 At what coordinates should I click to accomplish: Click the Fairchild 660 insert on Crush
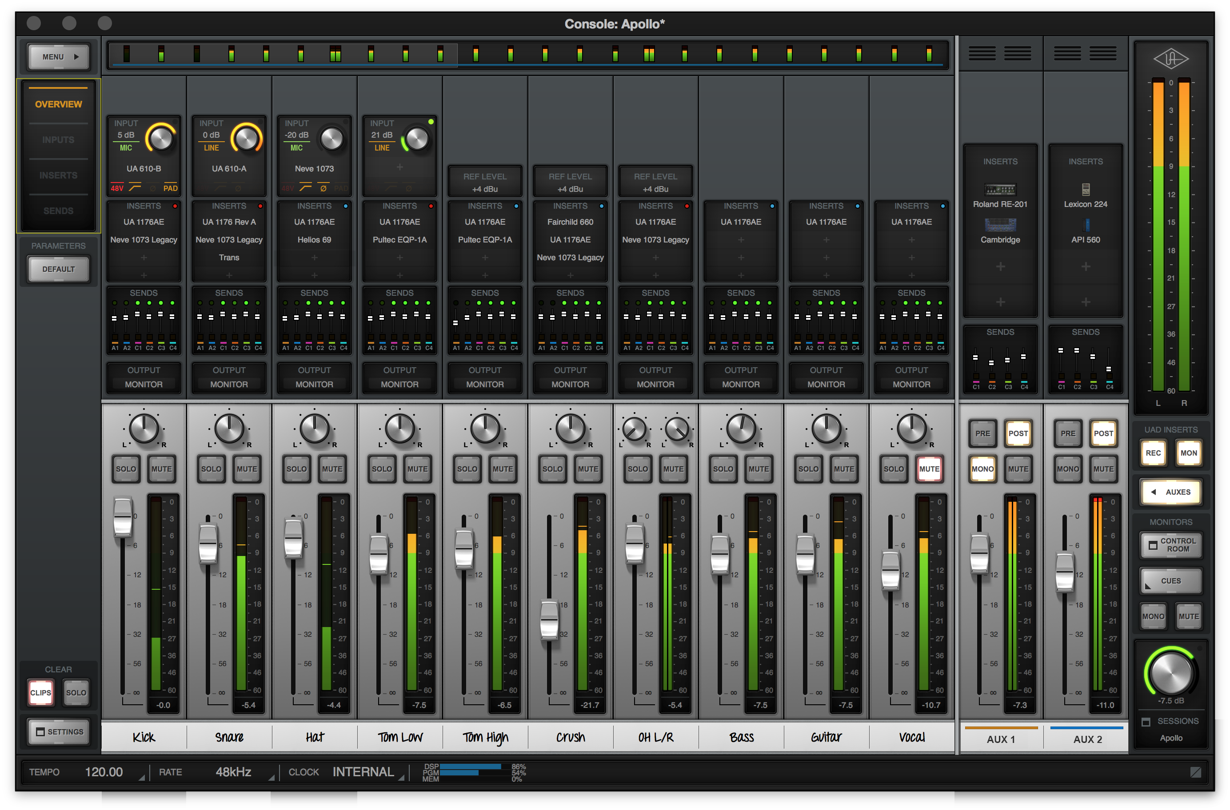tap(570, 222)
